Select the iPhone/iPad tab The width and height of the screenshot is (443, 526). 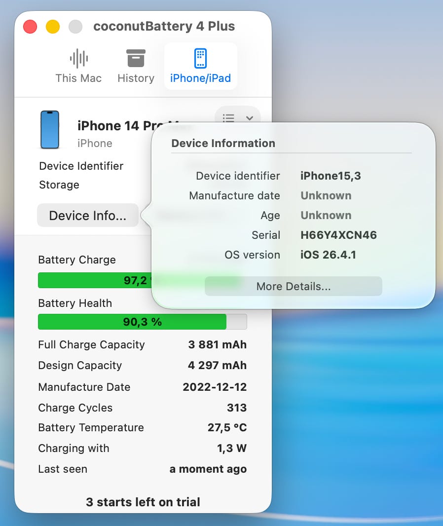tap(201, 66)
